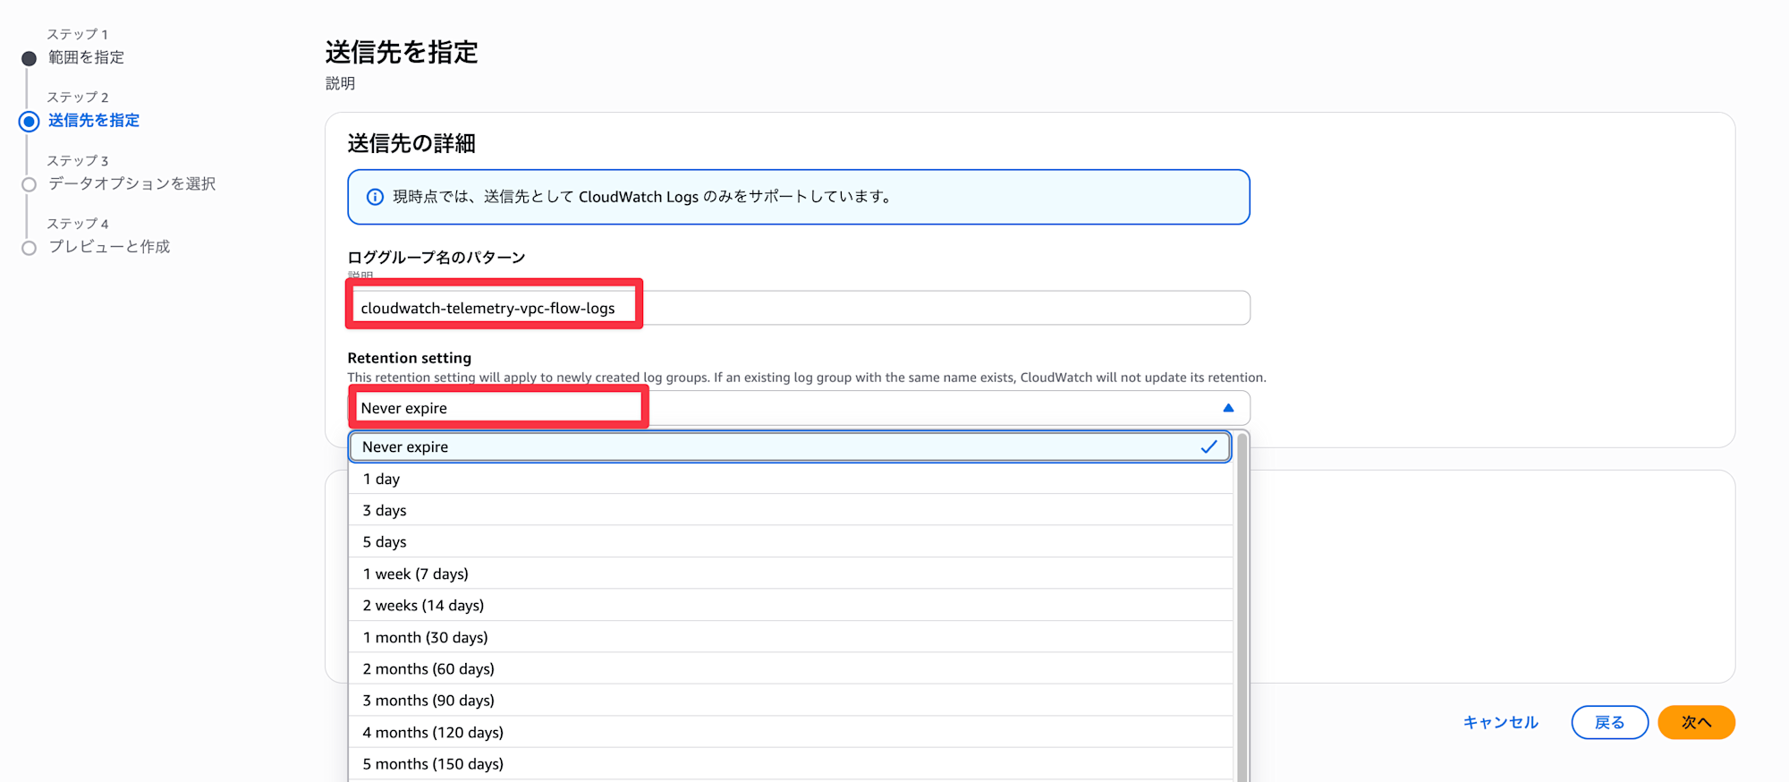Click the step 3 empty circle indicator
Image resolution: width=1789 pixels, height=782 pixels.
pos(29,184)
